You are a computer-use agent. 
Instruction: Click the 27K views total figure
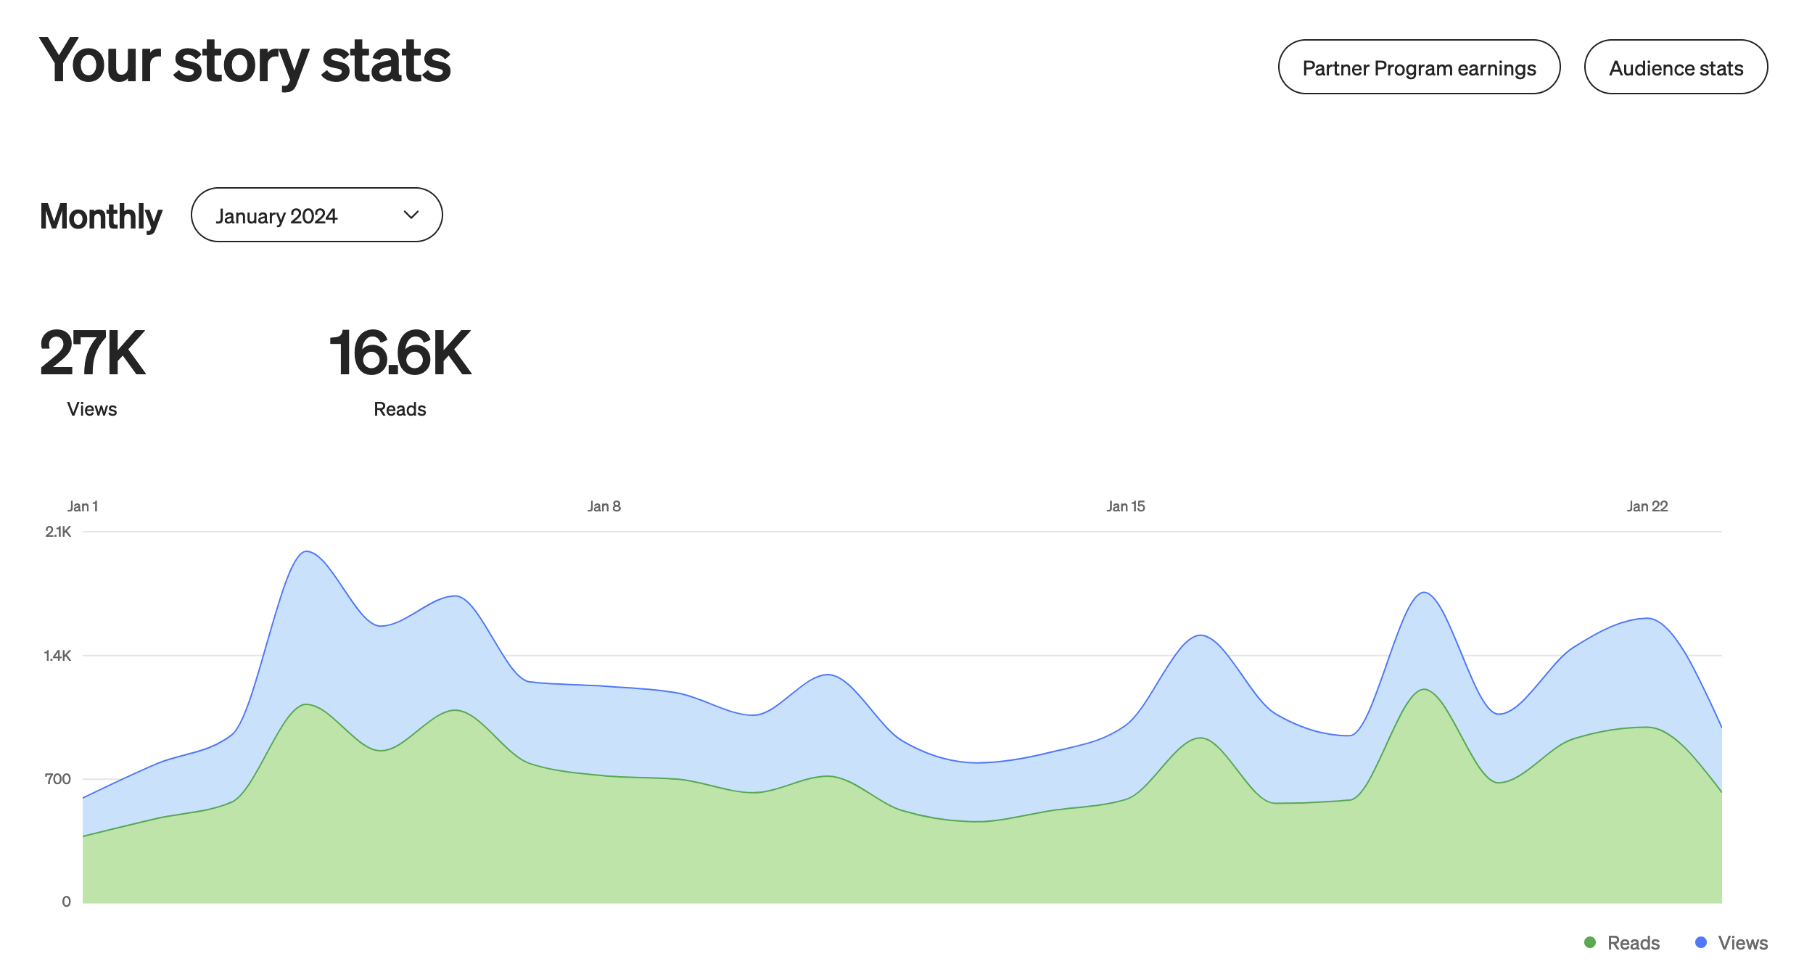pos(93,353)
